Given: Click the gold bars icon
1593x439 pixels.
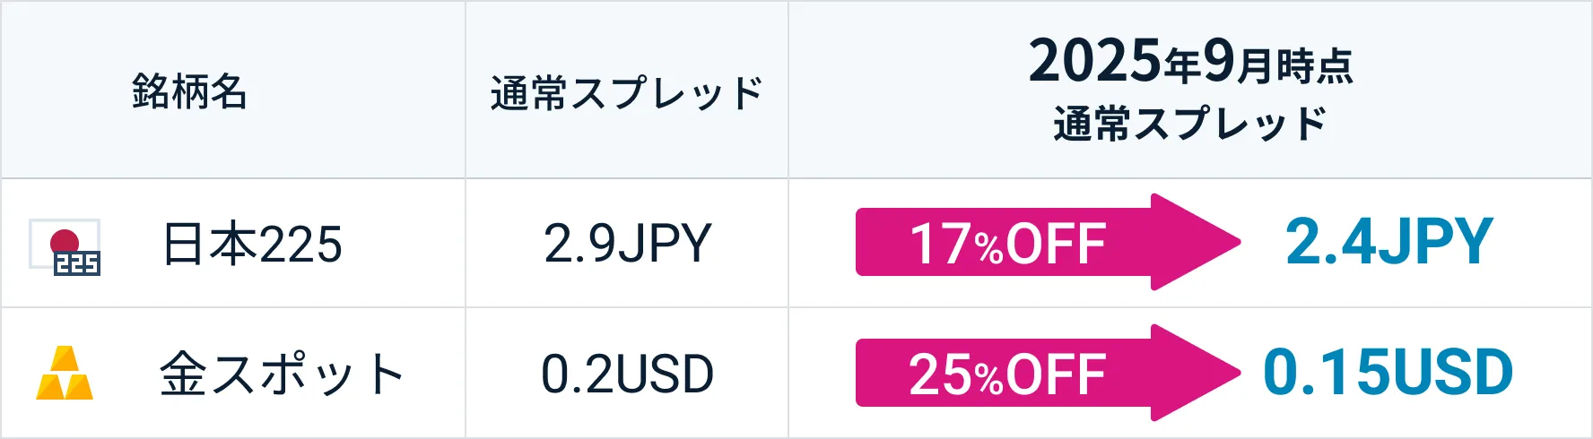Looking at the screenshot, I should click(x=65, y=374).
